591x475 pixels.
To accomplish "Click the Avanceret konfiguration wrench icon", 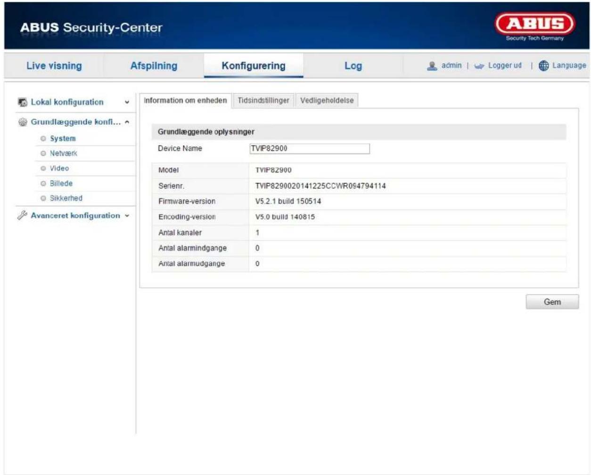I will pos(22,216).
